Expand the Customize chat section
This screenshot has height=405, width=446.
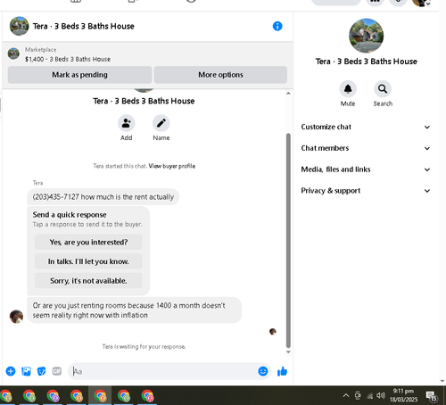[x=366, y=127]
